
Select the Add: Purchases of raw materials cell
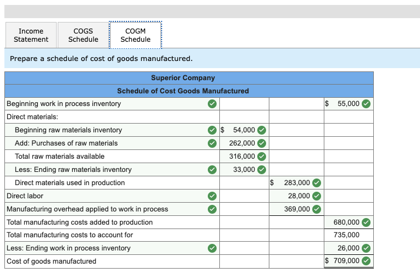[x=112, y=143]
